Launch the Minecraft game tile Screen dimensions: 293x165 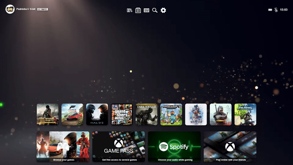click(171, 114)
